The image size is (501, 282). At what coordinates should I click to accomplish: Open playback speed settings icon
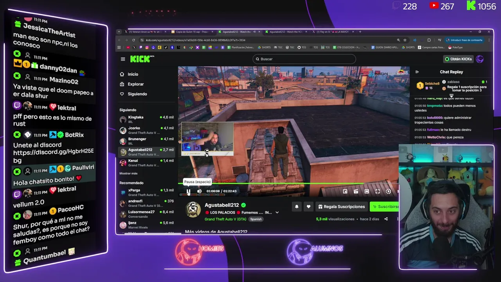pos(388,191)
